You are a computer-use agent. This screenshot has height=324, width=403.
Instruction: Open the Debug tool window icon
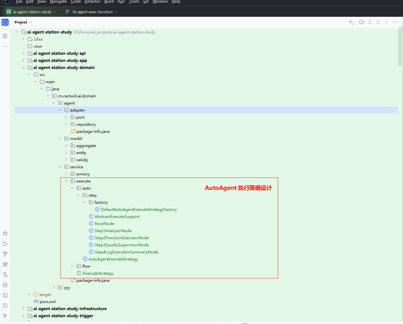5,233
